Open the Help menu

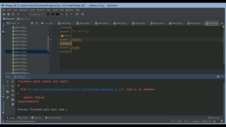[x=78, y=10]
